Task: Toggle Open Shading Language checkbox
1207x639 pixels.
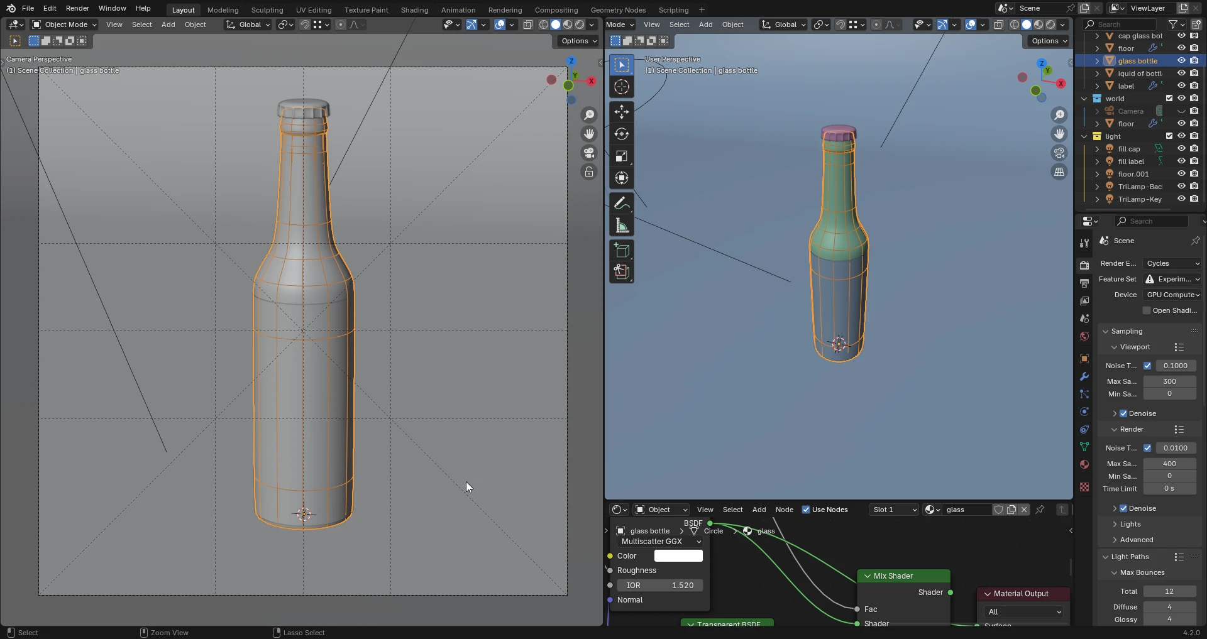Action: click(1147, 310)
